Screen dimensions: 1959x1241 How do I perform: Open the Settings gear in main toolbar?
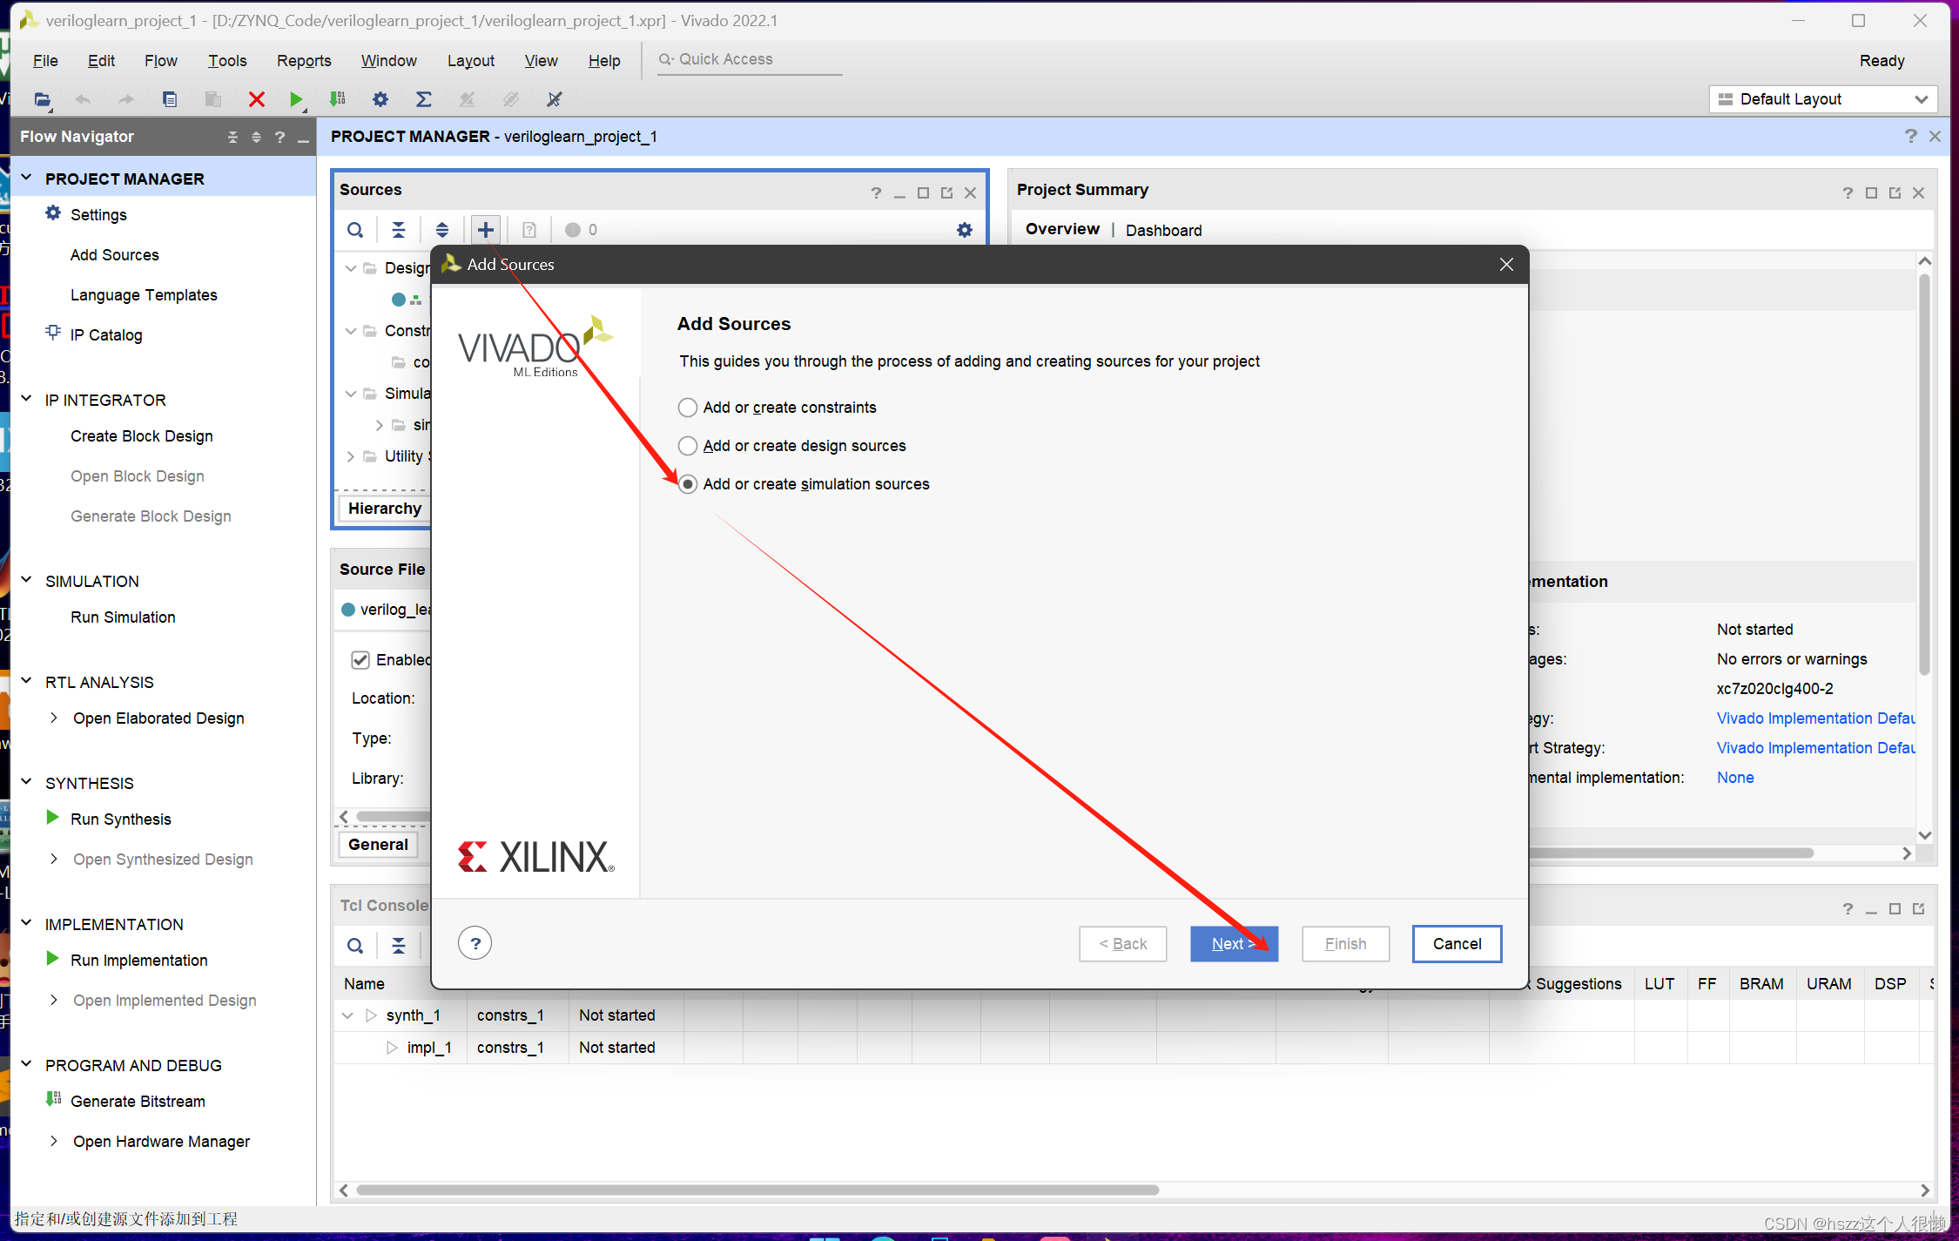coord(380,99)
